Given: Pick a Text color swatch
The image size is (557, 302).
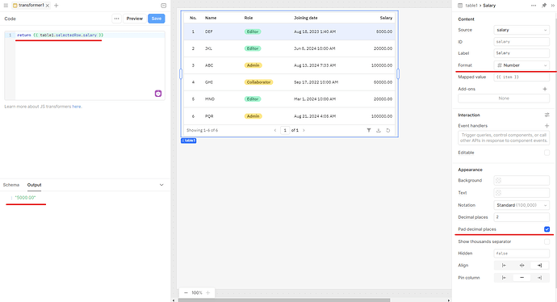Looking at the screenshot, I should (498, 192).
